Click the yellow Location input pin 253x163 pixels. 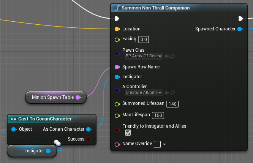pos(117,29)
